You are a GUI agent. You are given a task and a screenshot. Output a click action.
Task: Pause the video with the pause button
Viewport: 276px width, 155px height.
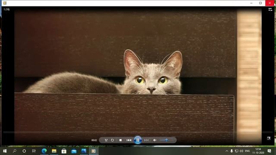(138, 140)
